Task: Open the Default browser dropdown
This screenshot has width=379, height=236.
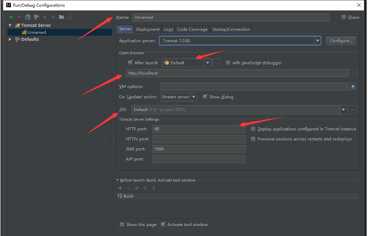Action: pos(208,63)
